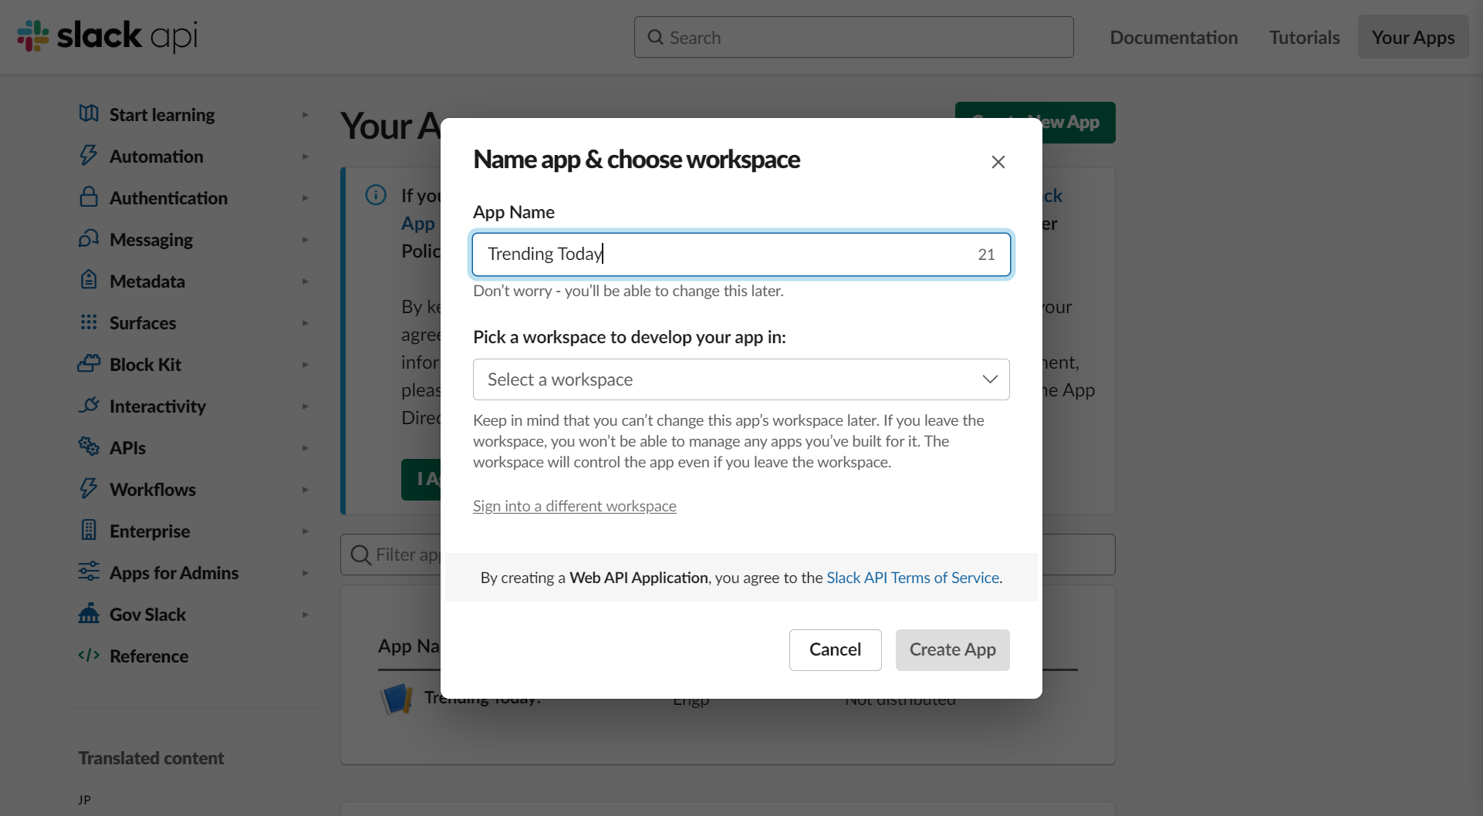This screenshot has height=816, width=1483.
Task: Click the Reference code brackets icon
Action: click(89, 656)
